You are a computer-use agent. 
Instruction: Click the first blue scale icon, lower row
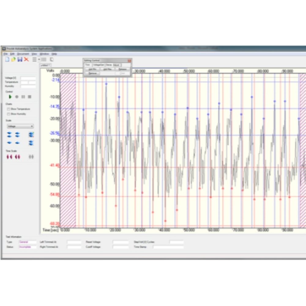[x=9, y=143]
